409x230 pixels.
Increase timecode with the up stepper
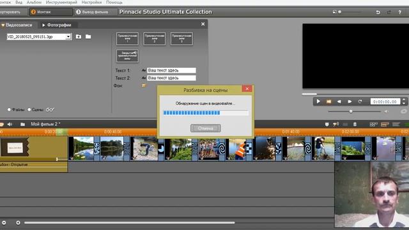[404, 100]
